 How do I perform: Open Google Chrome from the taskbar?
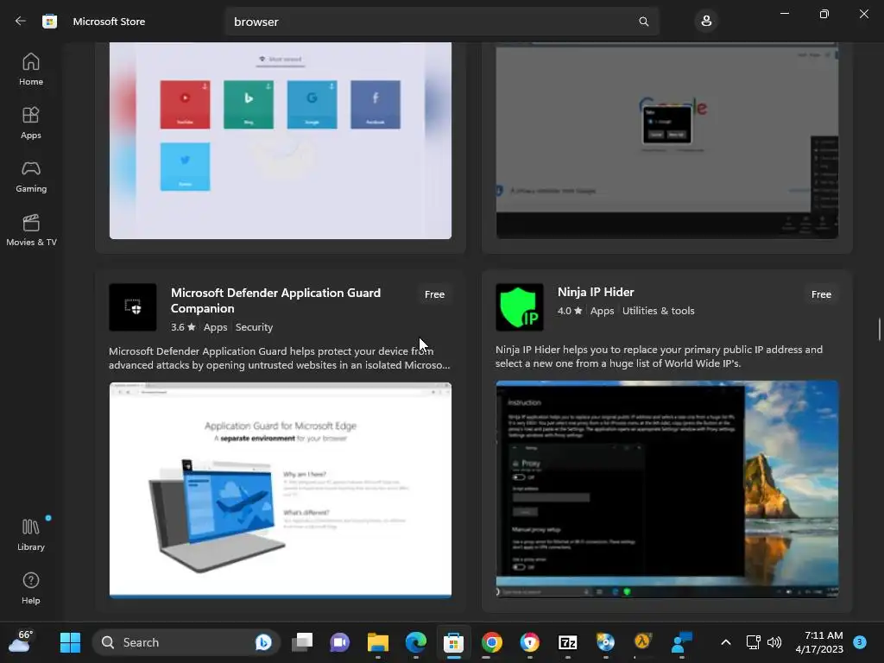[491, 642]
